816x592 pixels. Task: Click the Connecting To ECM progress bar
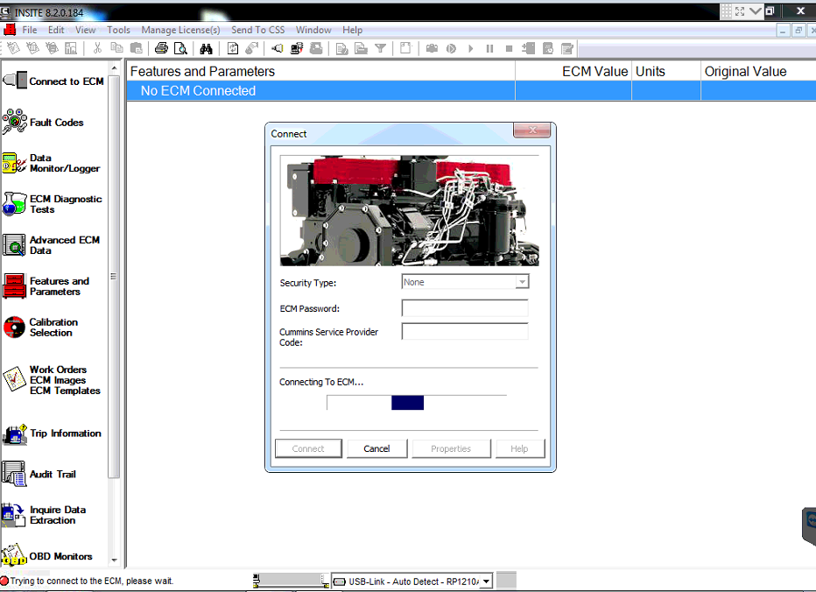(417, 403)
